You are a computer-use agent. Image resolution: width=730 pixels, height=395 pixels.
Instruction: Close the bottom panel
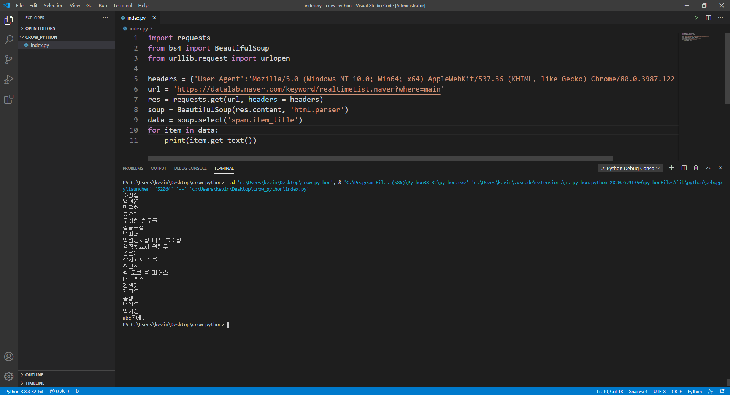pos(720,168)
